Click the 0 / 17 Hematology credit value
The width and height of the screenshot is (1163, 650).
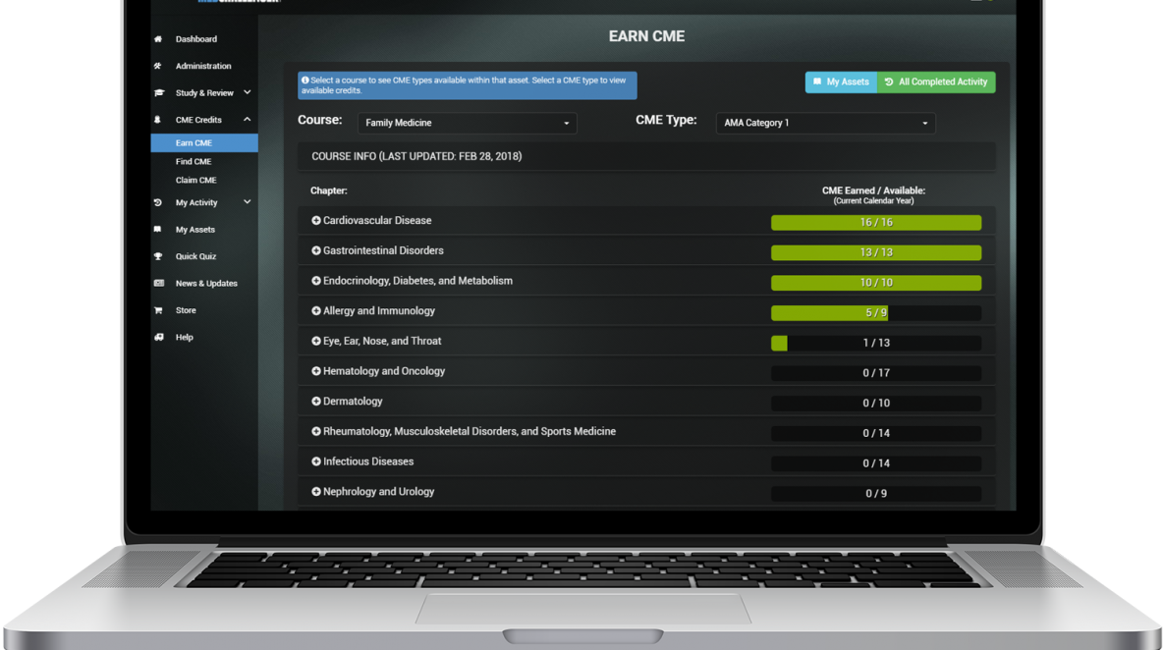coord(876,373)
